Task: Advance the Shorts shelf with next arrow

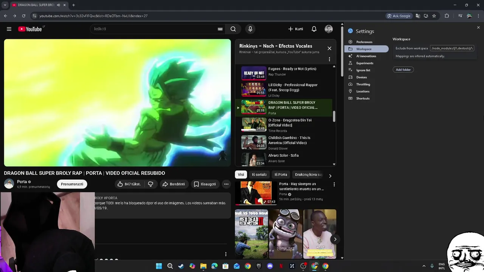Action: tap(335, 239)
